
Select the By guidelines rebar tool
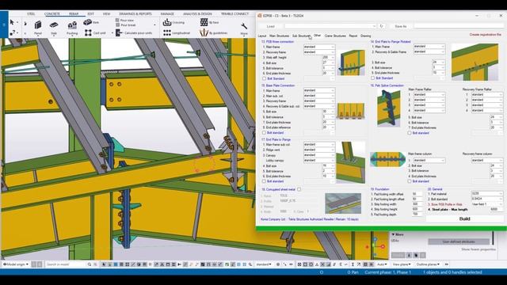(213, 32)
